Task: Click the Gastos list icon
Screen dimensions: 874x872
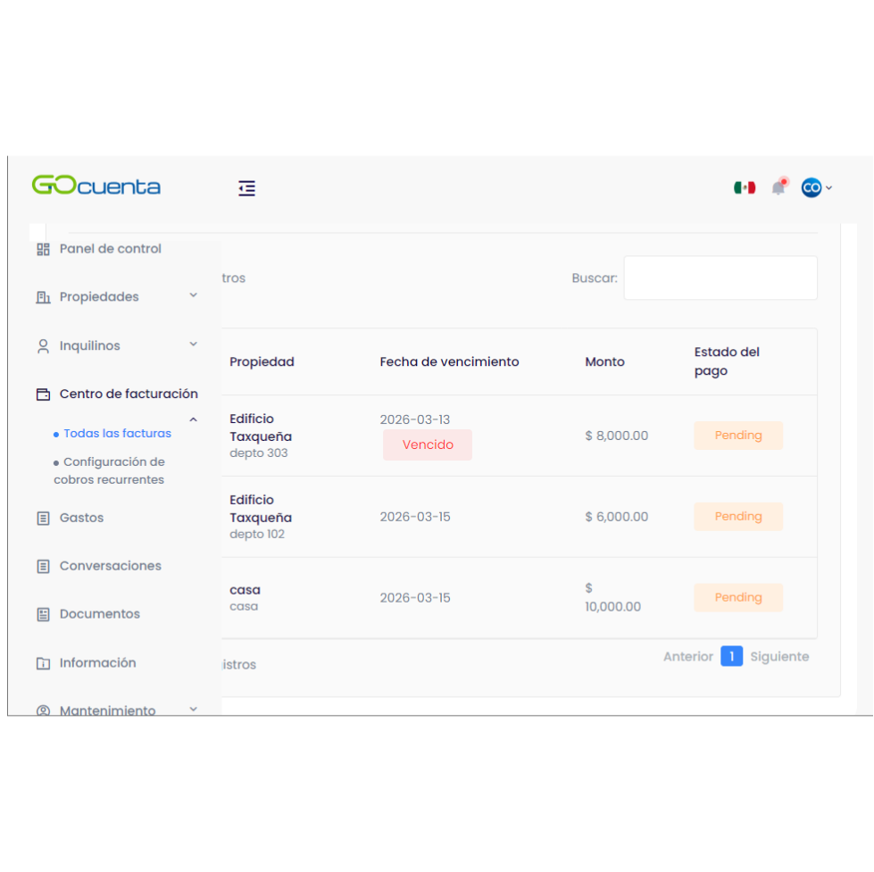Action: (x=43, y=518)
